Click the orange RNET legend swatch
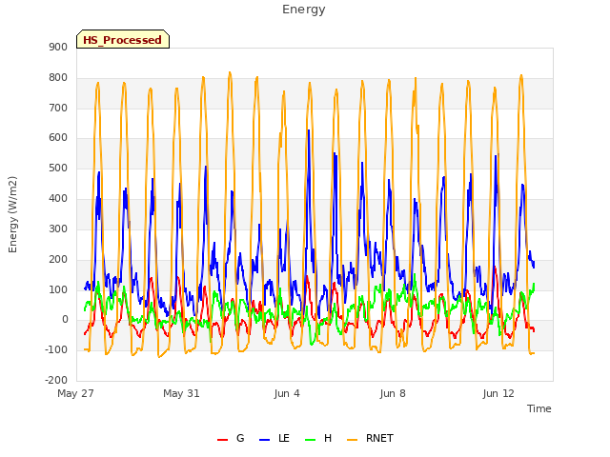The height and width of the screenshot is (457, 610). (352, 440)
